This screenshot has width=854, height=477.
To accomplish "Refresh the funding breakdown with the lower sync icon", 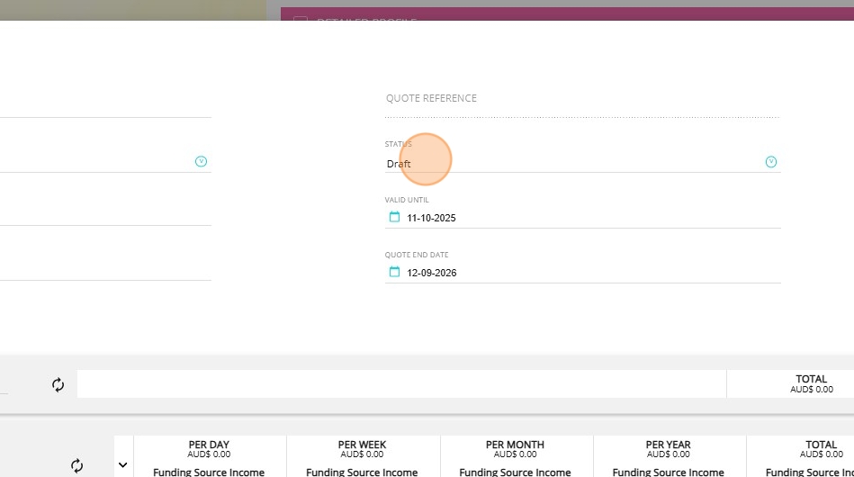I will coord(76,465).
